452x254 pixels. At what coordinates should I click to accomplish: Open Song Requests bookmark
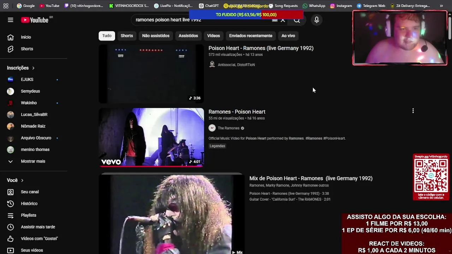click(283, 6)
